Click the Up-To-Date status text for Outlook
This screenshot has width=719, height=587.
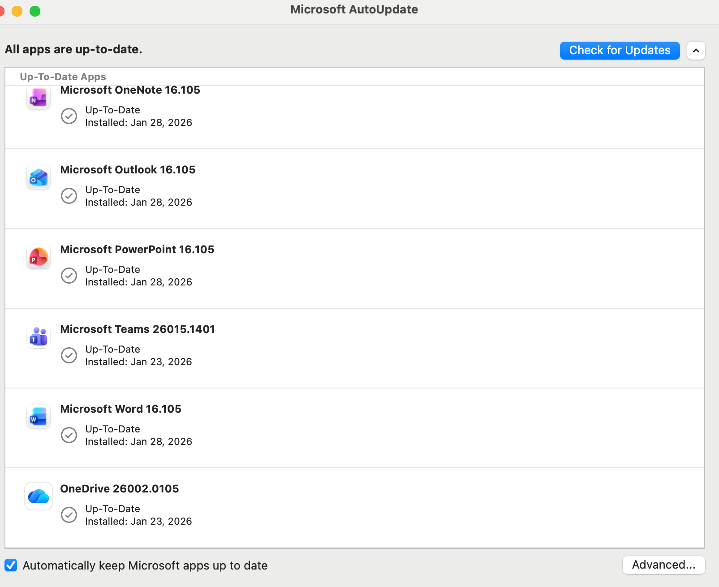(x=113, y=190)
